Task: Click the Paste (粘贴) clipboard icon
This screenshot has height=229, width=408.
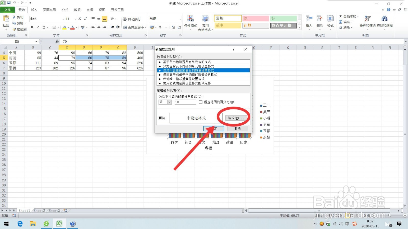Action: pyautogui.click(x=6, y=19)
